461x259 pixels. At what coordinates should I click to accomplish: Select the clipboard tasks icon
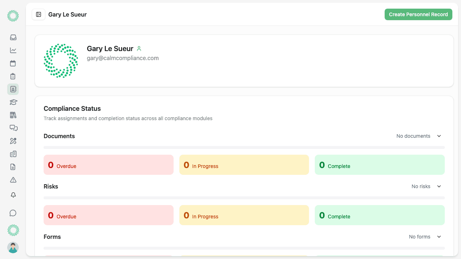pos(13,76)
